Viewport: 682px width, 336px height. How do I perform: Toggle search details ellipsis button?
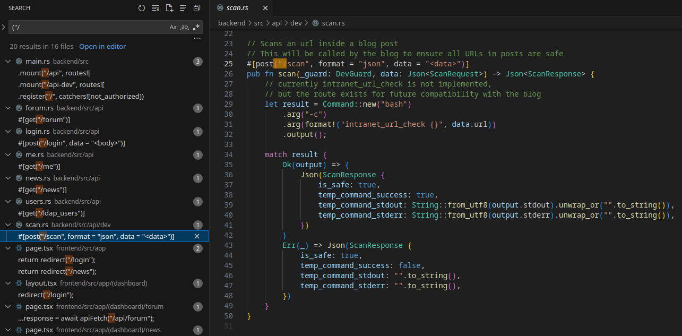pos(197,38)
